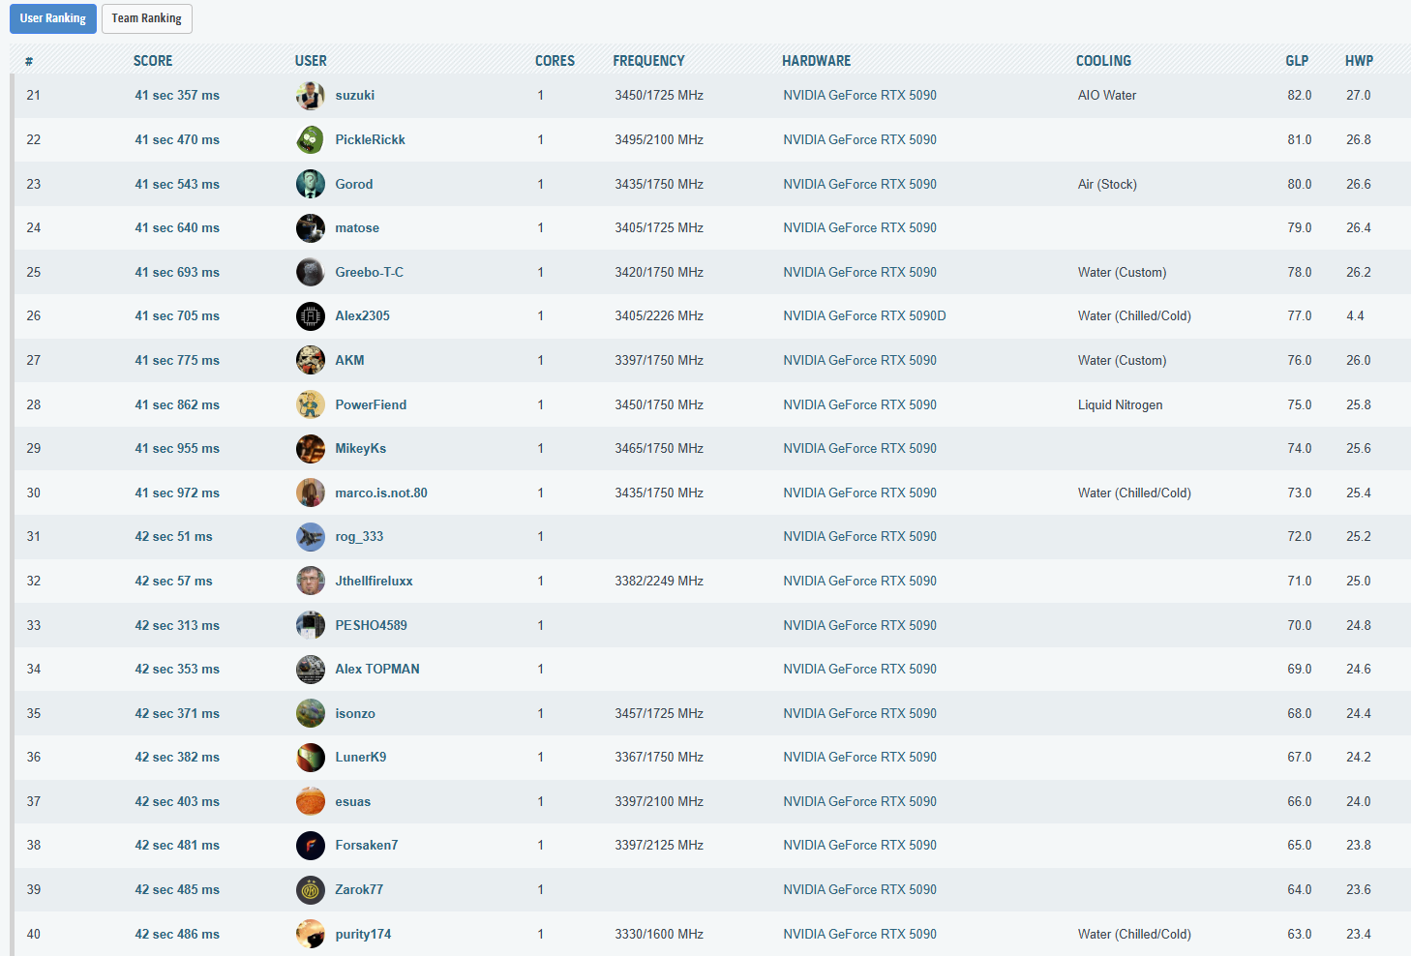Click PowerFiend's Vault Boy avatar
The height and width of the screenshot is (956, 1411).
tap(310, 404)
